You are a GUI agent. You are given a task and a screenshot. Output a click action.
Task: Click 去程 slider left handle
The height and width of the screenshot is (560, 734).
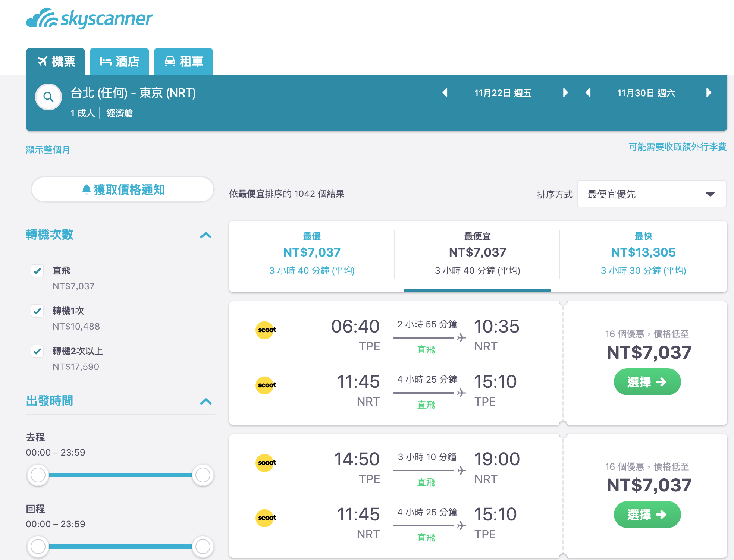[x=38, y=475]
